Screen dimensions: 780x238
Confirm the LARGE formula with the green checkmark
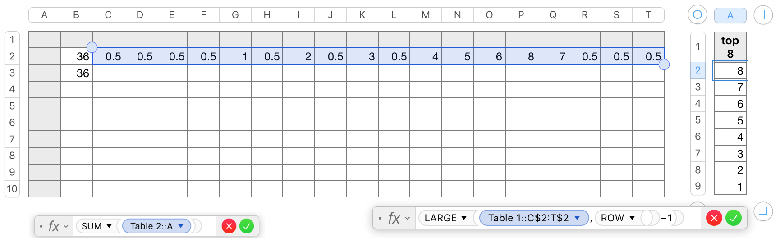pyautogui.click(x=734, y=218)
